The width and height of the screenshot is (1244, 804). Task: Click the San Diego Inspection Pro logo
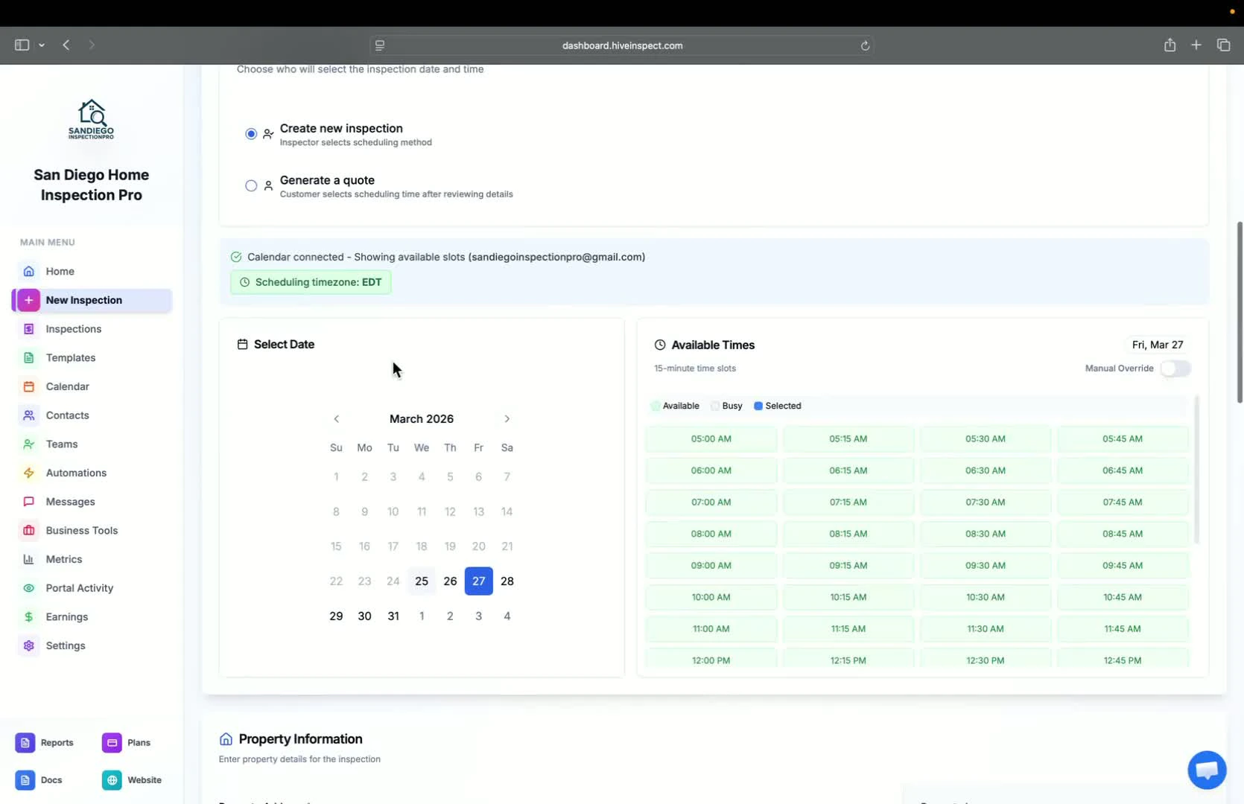(x=91, y=119)
